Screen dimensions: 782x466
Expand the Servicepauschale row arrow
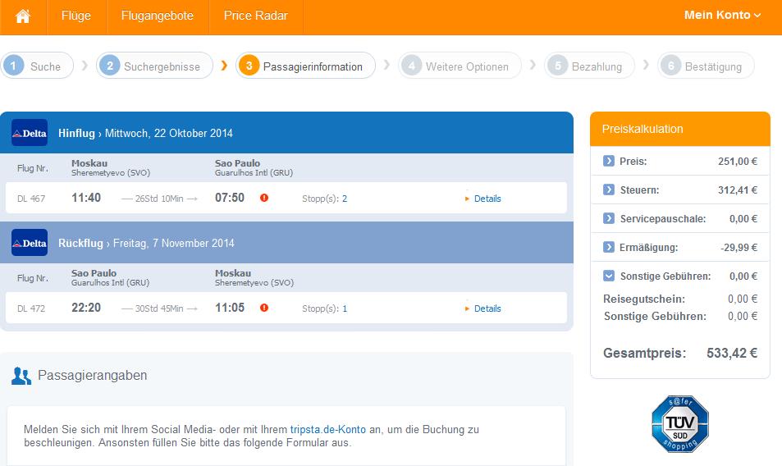point(608,218)
